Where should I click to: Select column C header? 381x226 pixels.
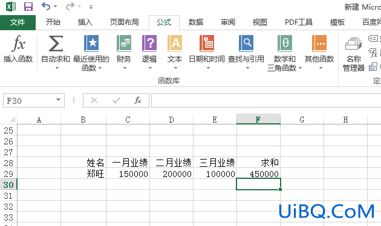pyautogui.click(x=128, y=120)
